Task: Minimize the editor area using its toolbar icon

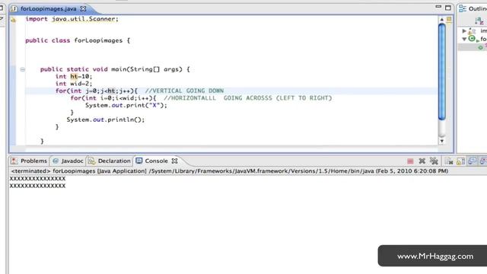Action: (x=438, y=7)
